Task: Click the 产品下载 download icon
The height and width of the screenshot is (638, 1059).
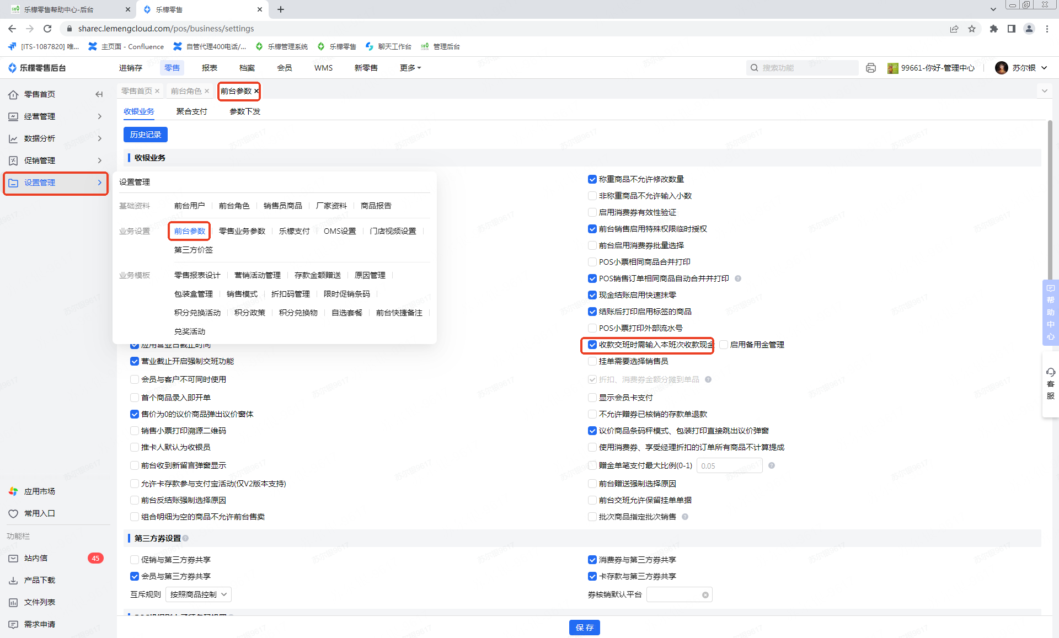Action: point(13,580)
